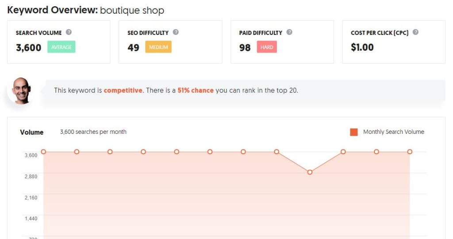Click the SEO Difficulty help icon
This screenshot has height=239, width=453.
tap(176, 32)
